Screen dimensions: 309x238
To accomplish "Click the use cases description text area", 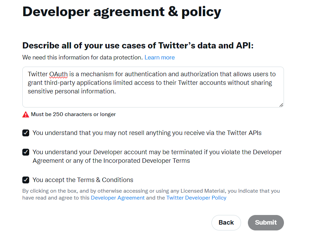I will click(x=153, y=87).
